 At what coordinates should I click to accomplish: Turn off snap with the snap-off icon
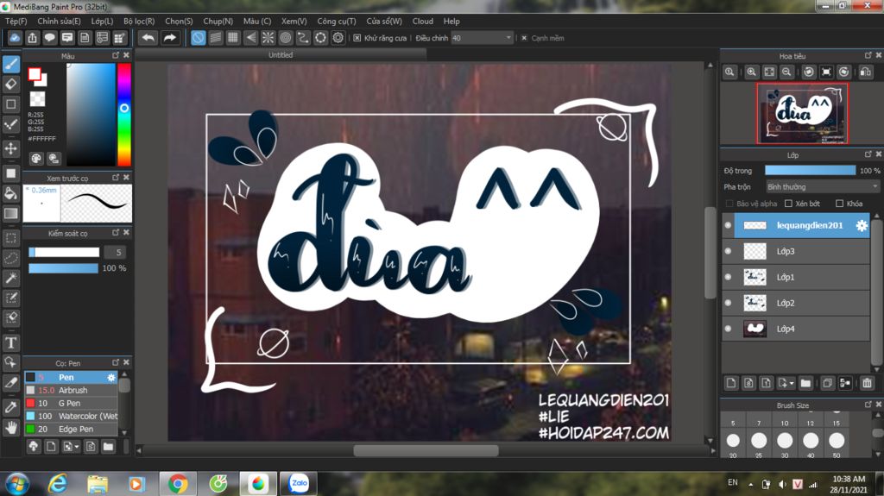point(198,38)
